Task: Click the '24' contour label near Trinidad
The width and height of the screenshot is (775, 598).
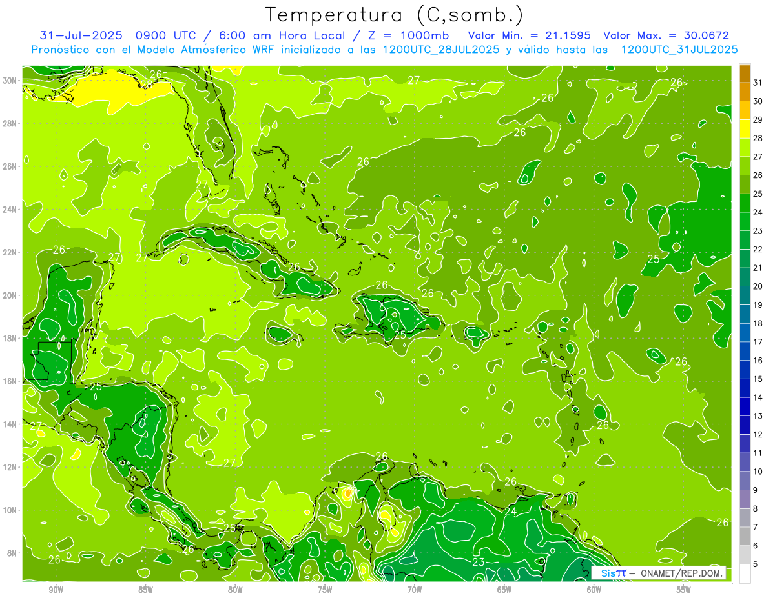Action: (510, 512)
